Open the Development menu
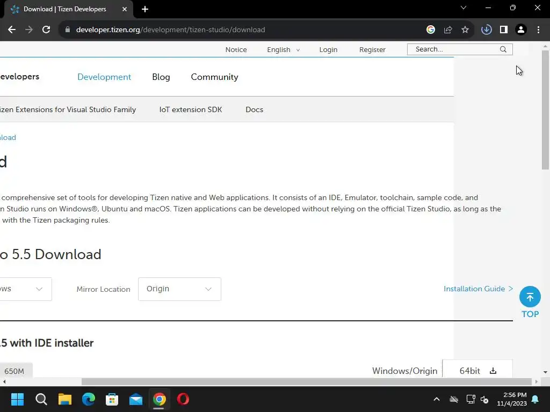 coord(104,77)
